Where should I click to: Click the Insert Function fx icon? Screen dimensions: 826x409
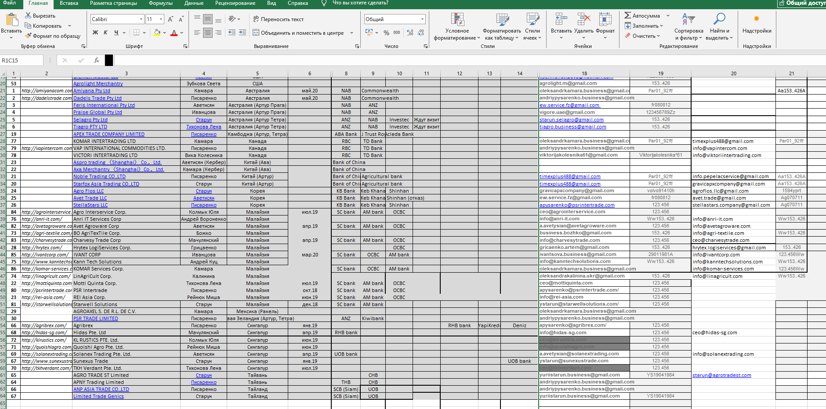[96, 60]
